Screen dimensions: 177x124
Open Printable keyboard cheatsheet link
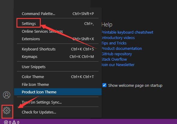tap(127, 32)
